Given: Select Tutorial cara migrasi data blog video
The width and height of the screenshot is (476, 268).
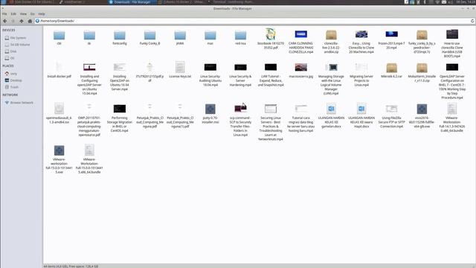Looking at the screenshot, I should (300, 118).
